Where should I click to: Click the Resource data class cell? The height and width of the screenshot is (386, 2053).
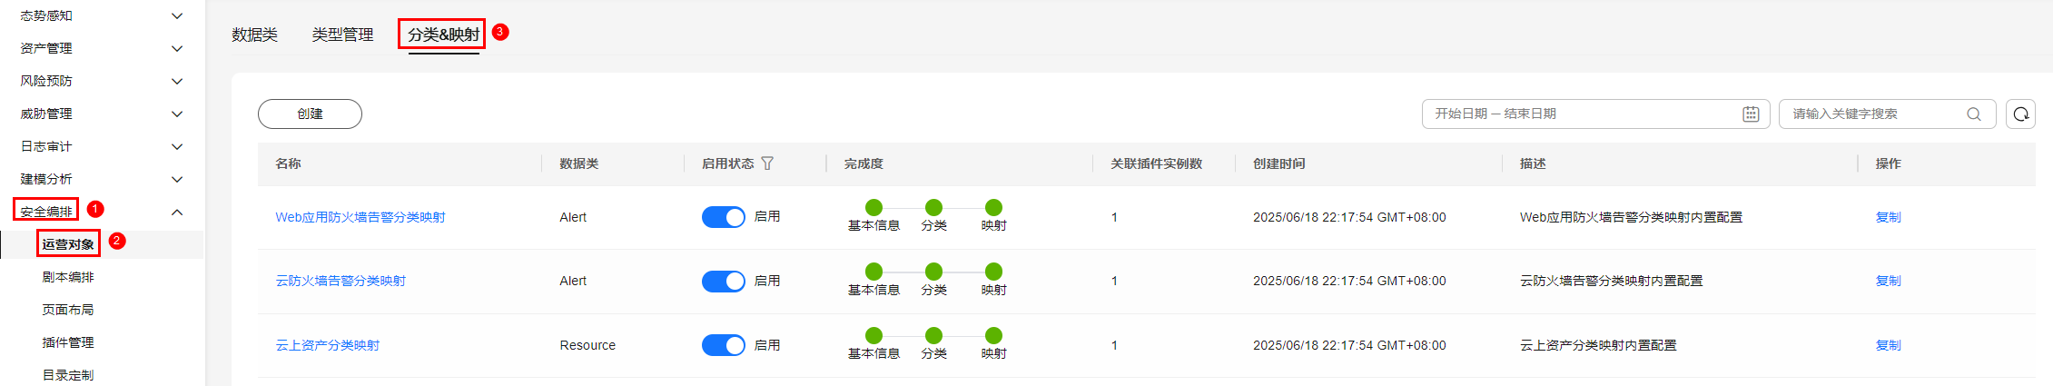pos(587,345)
